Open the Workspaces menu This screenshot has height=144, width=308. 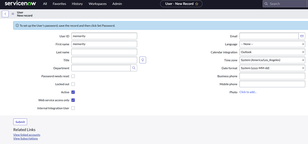(97, 4)
